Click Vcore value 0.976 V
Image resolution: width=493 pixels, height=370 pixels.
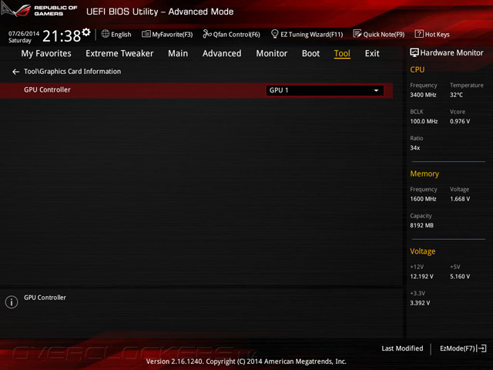(x=460, y=121)
